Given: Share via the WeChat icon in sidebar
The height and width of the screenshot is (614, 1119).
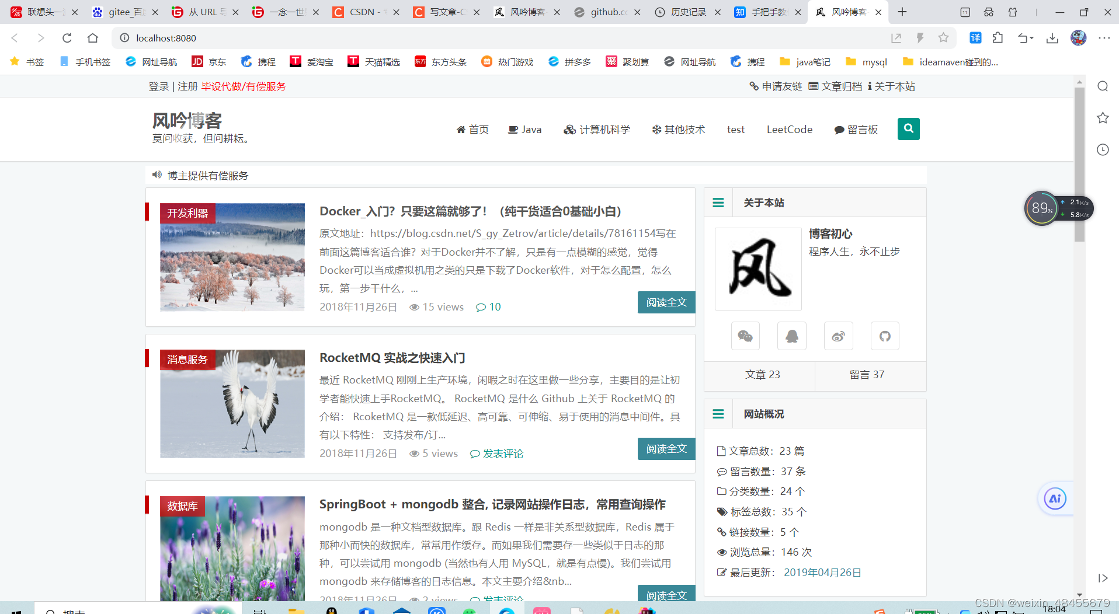Looking at the screenshot, I should pos(745,336).
